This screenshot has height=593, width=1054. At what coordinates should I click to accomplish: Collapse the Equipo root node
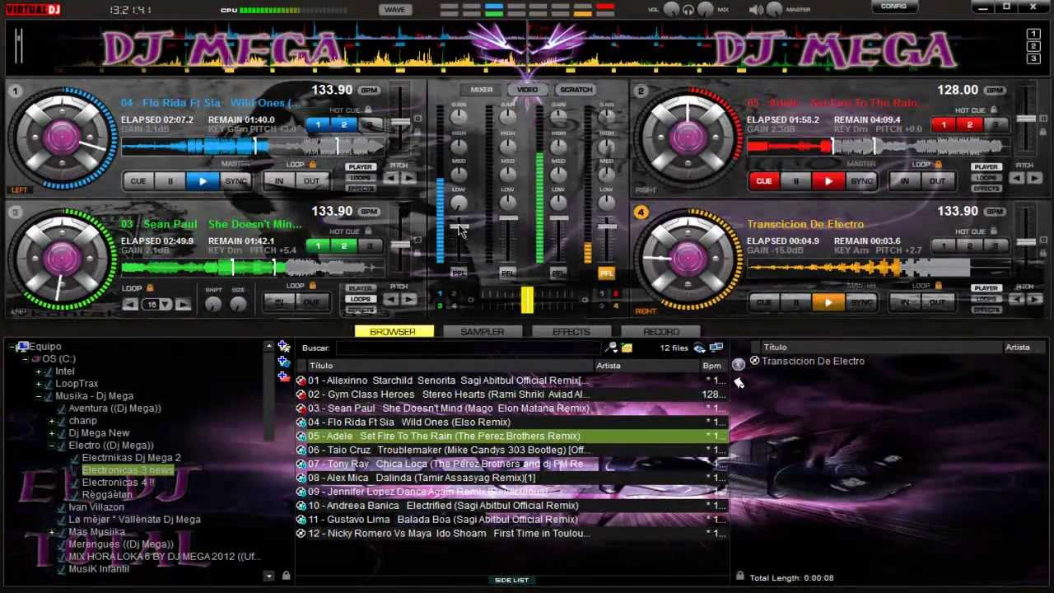click(x=12, y=347)
